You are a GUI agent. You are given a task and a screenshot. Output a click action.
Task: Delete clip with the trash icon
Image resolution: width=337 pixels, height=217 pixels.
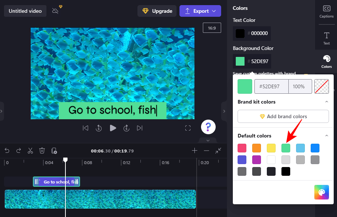pyautogui.click(x=42, y=151)
